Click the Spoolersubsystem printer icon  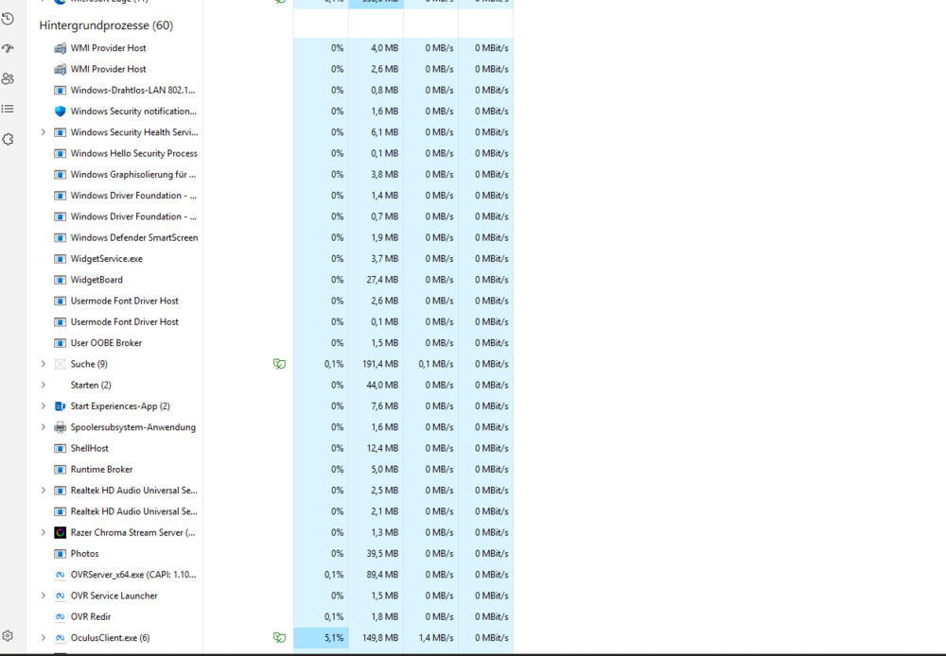[x=61, y=427]
